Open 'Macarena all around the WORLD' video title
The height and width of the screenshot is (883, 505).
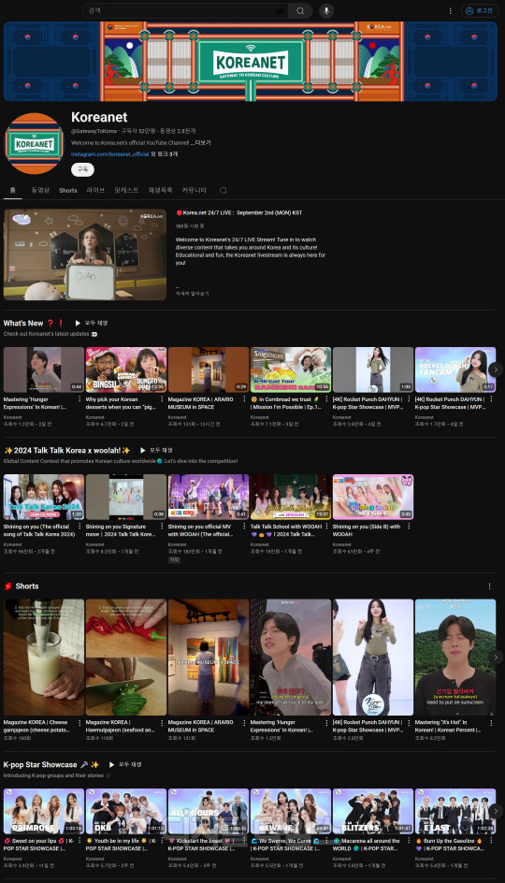[x=367, y=844]
